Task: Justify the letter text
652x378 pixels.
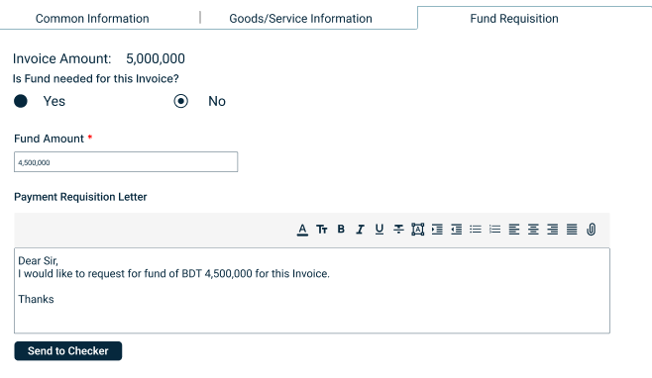Action: point(572,230)
